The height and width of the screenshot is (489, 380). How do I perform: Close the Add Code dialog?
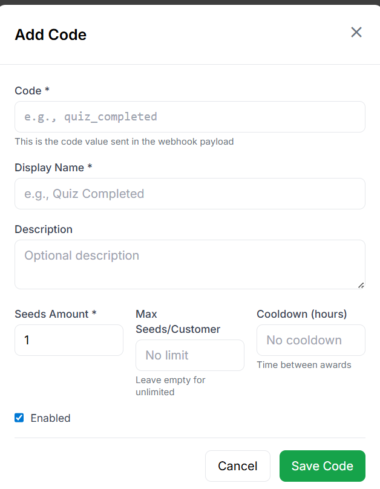pos(356,33)
